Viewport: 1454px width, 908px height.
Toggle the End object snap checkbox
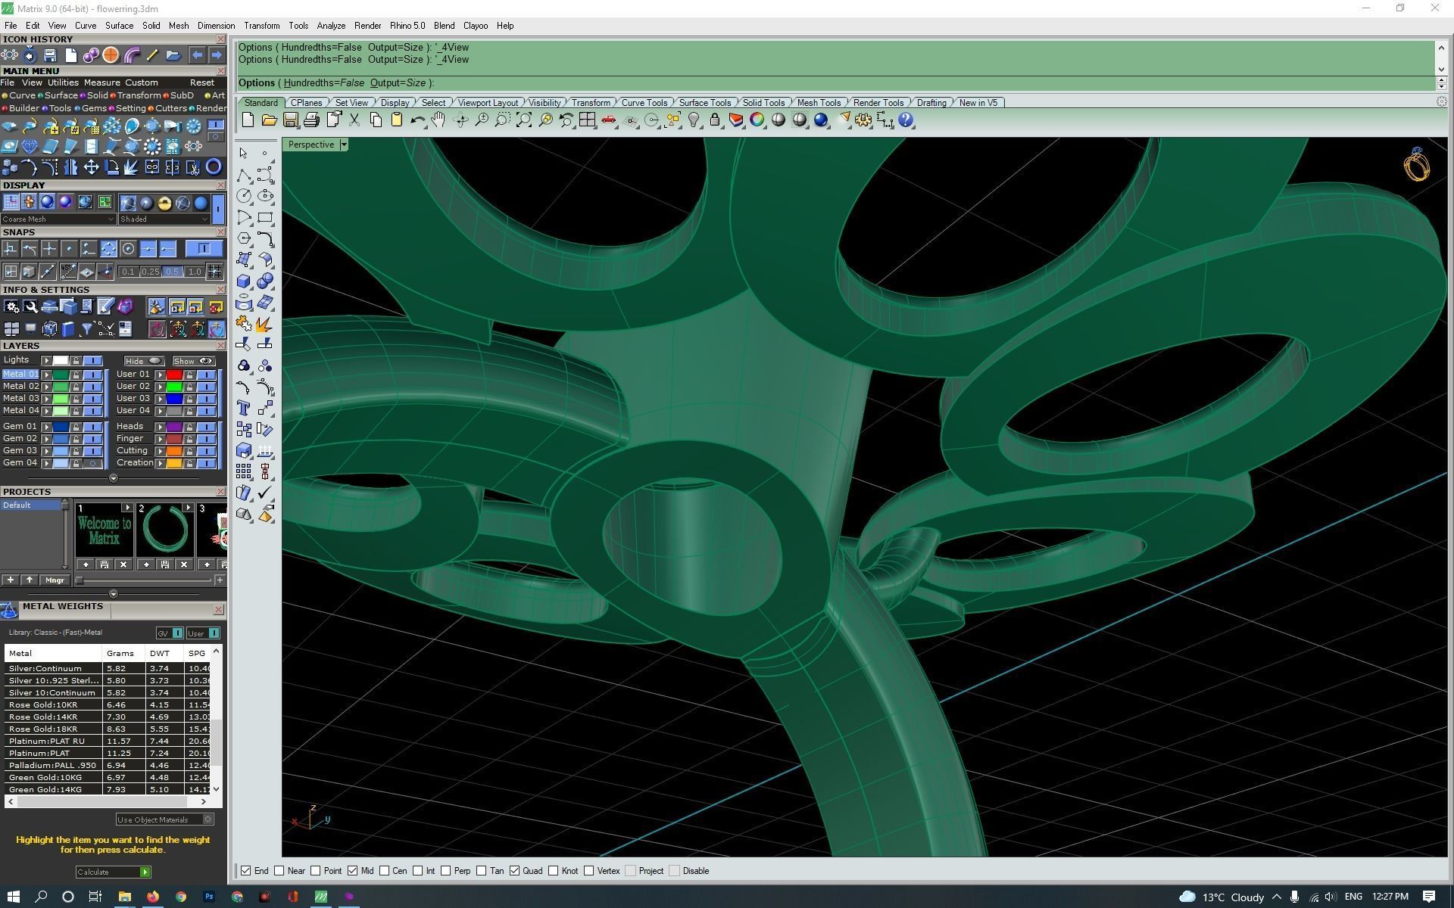245,871
